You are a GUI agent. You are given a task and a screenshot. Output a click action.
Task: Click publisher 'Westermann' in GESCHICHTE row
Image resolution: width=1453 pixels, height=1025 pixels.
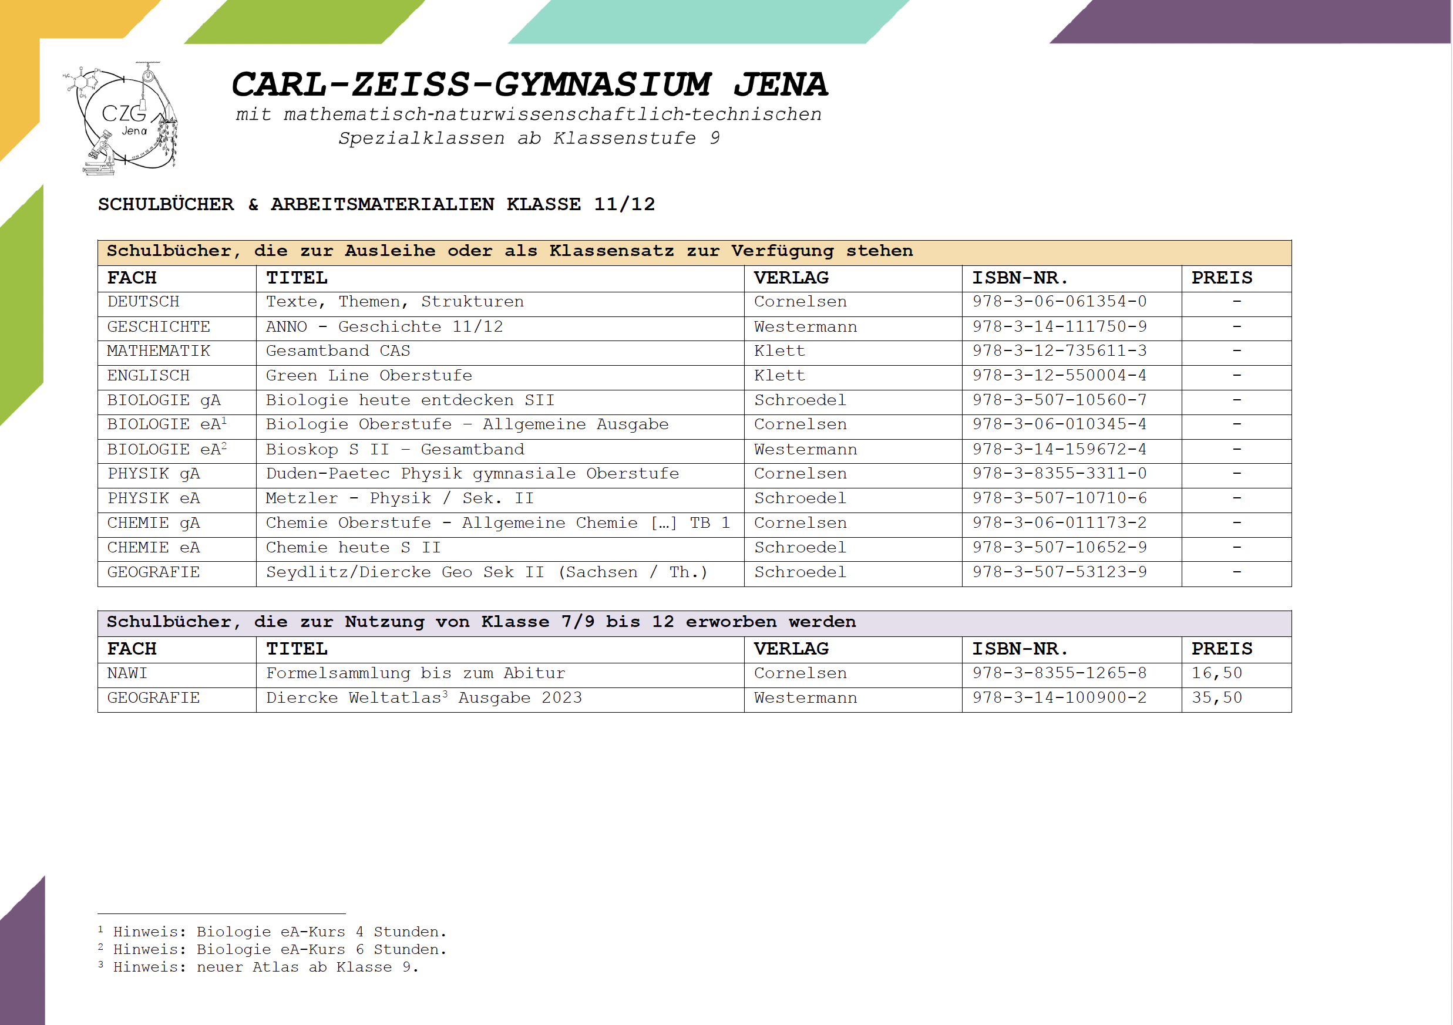[x=805, y=327]
